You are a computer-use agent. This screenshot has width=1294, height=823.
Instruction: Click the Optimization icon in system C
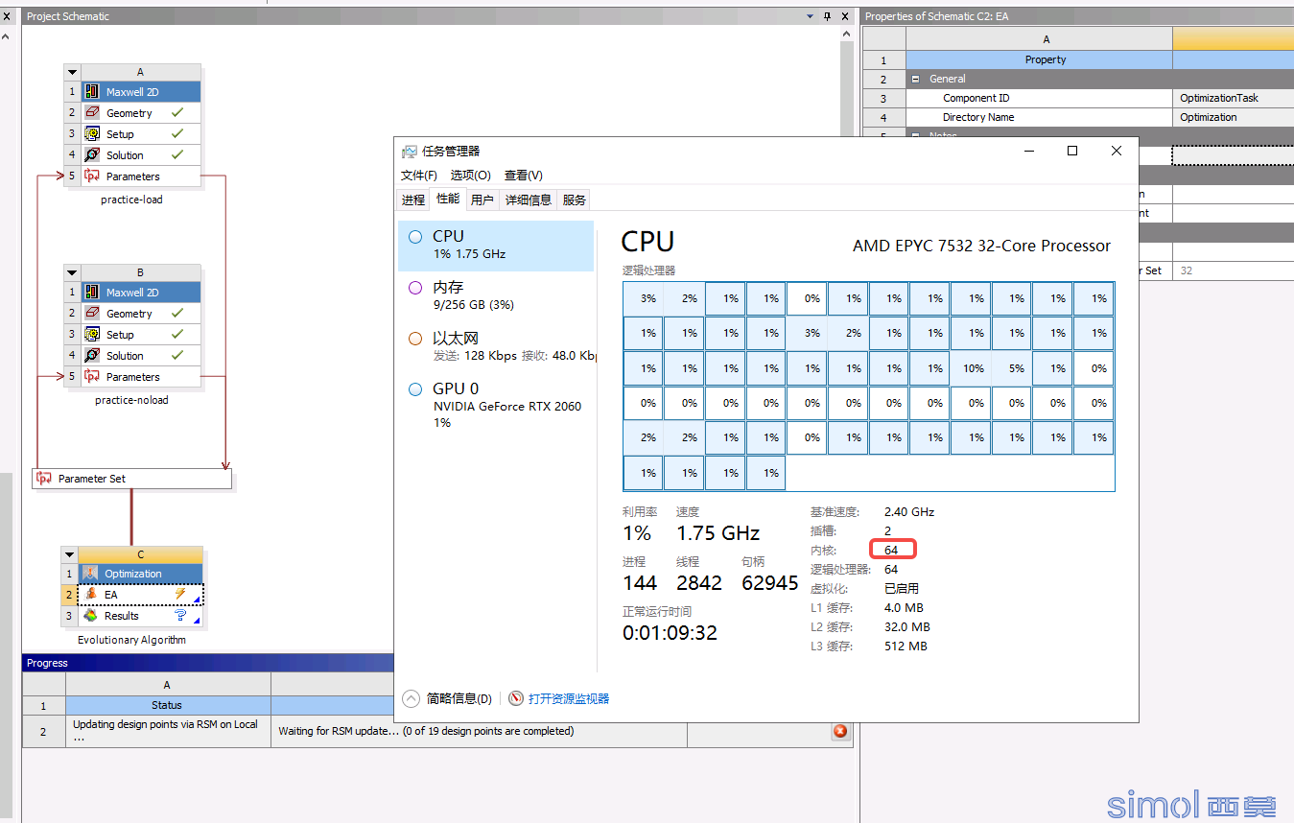(x=90, y=574)
